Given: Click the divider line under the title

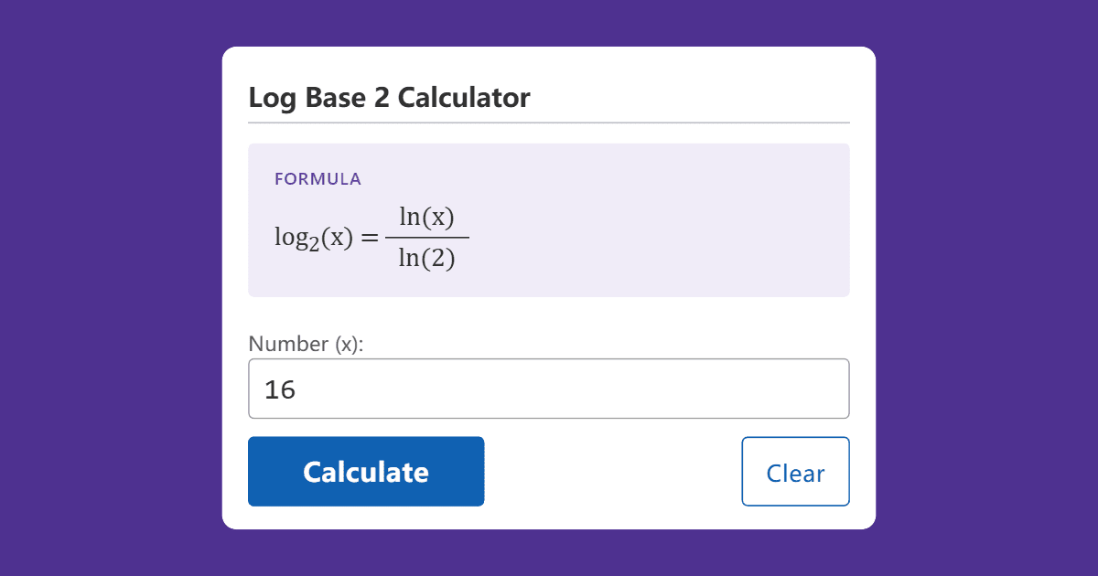Looking at the screenshot, I should click(x=549, y=122).
